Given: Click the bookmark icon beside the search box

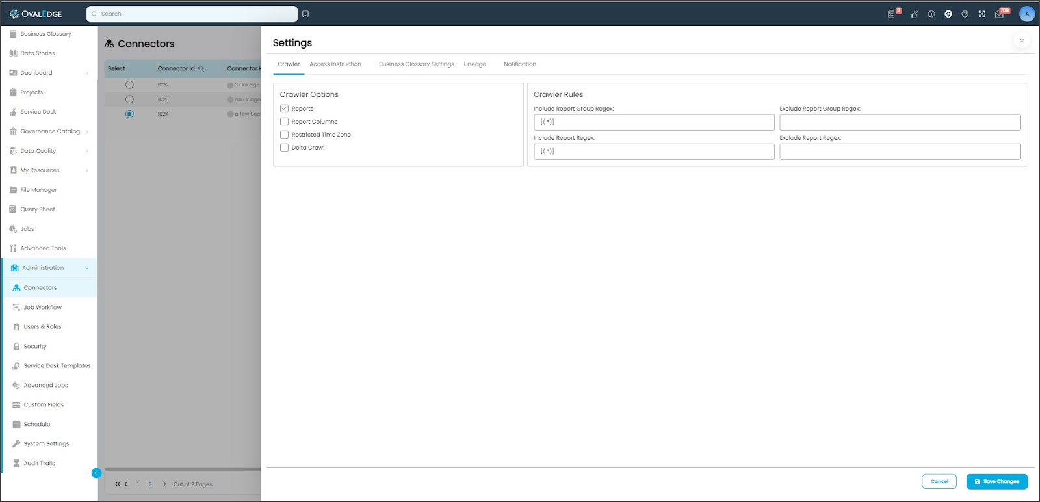Looking at the screenshot, I should click(x=305, y=14).
